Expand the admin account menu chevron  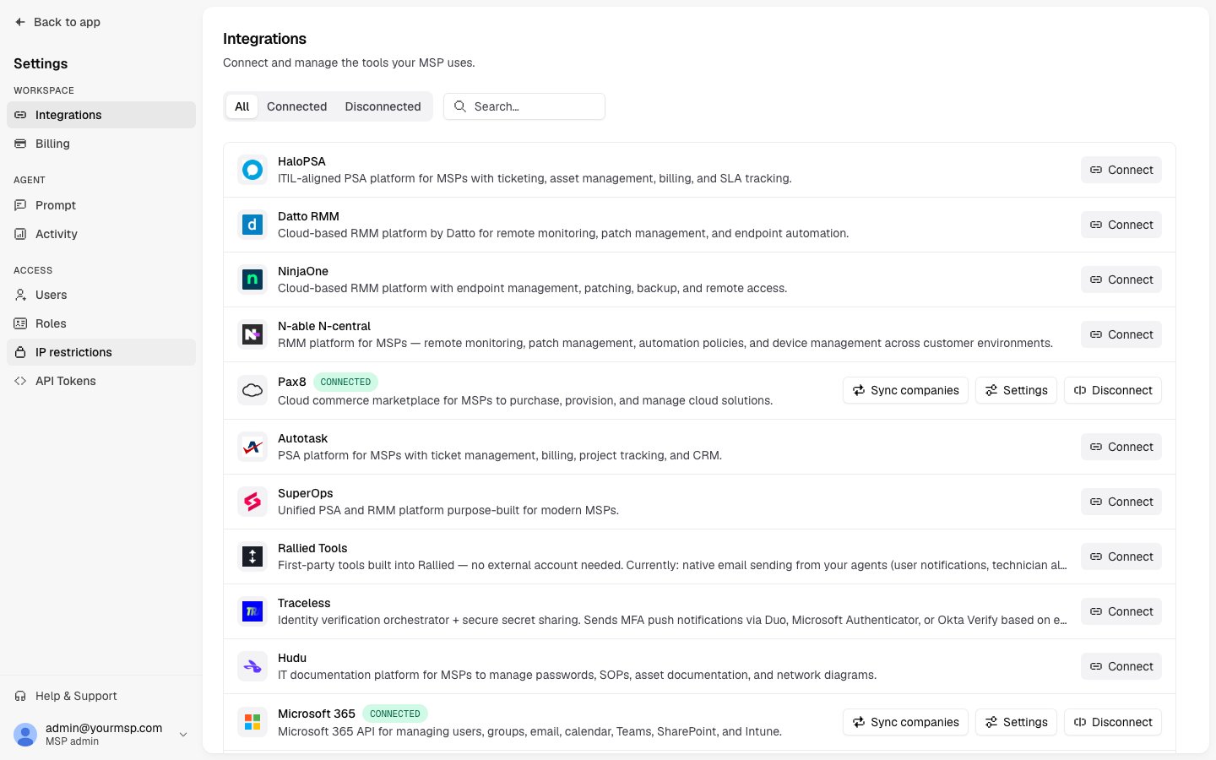pos(183,735)
